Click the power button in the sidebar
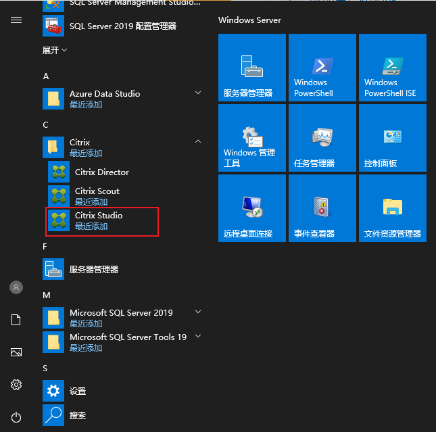This screenshot has width=436, height=432. click(16, 417)
